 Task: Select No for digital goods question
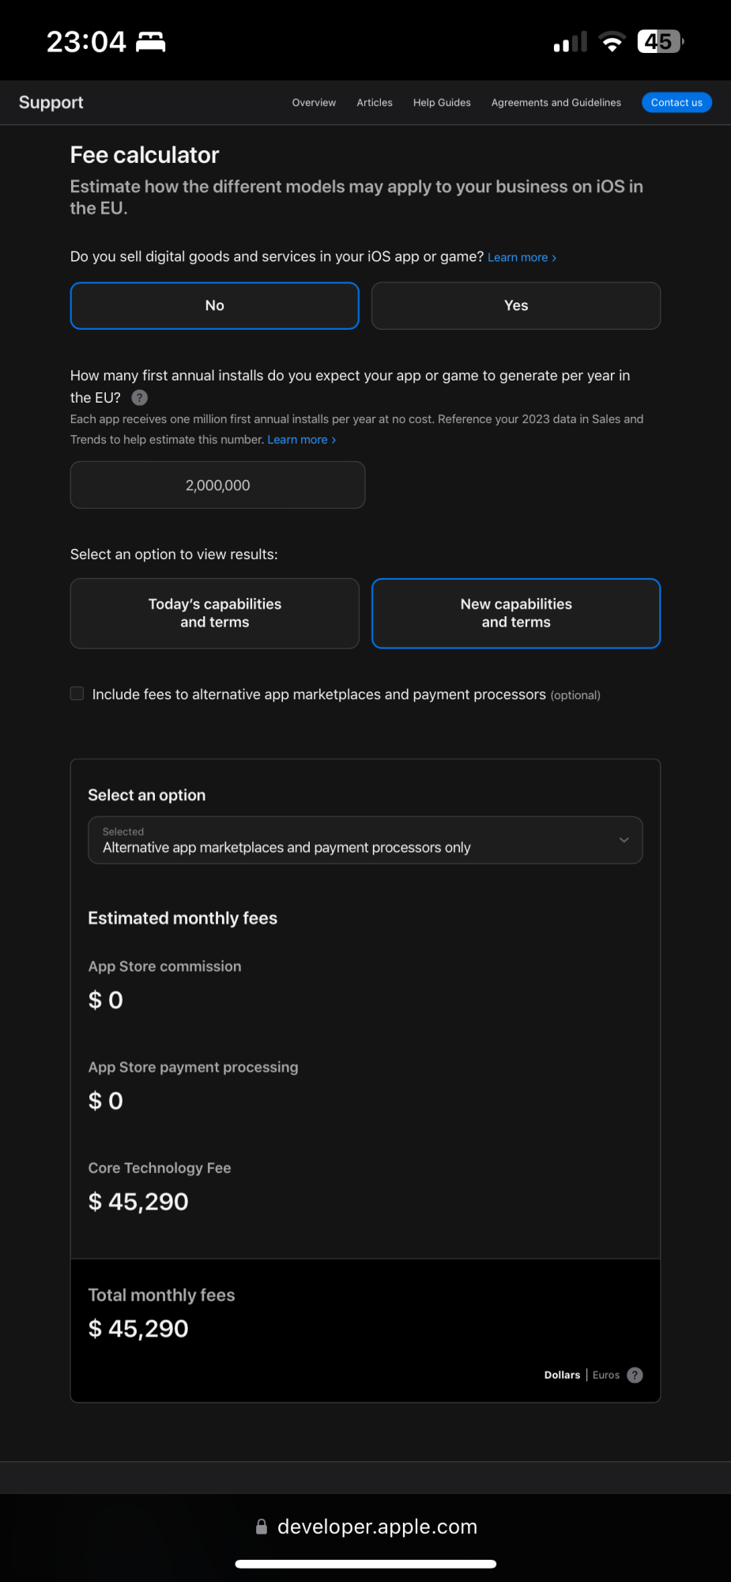point(215,305)
